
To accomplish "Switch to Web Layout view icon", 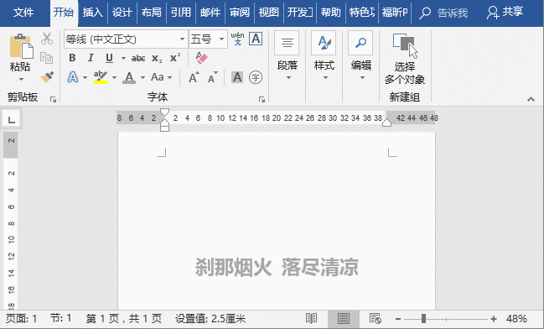I will tap(375, 318).
